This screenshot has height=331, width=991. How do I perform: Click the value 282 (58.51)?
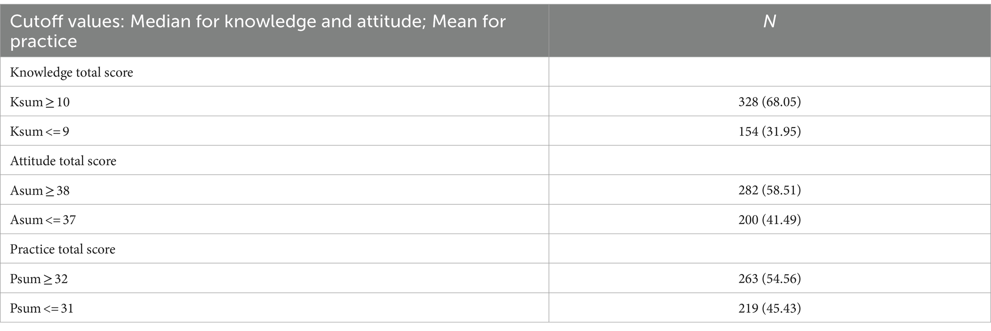tap(769, 190)
